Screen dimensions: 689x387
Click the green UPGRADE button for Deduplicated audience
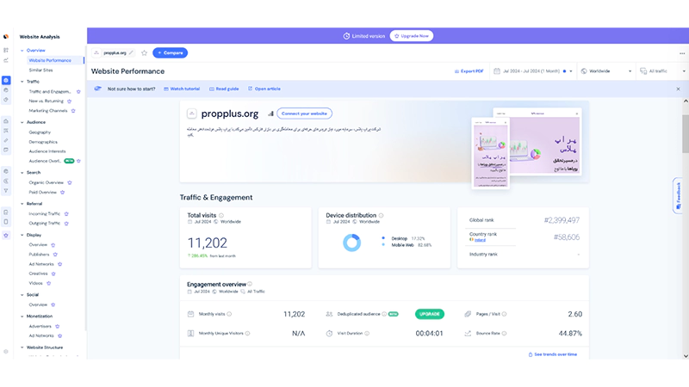pos(429,314)
